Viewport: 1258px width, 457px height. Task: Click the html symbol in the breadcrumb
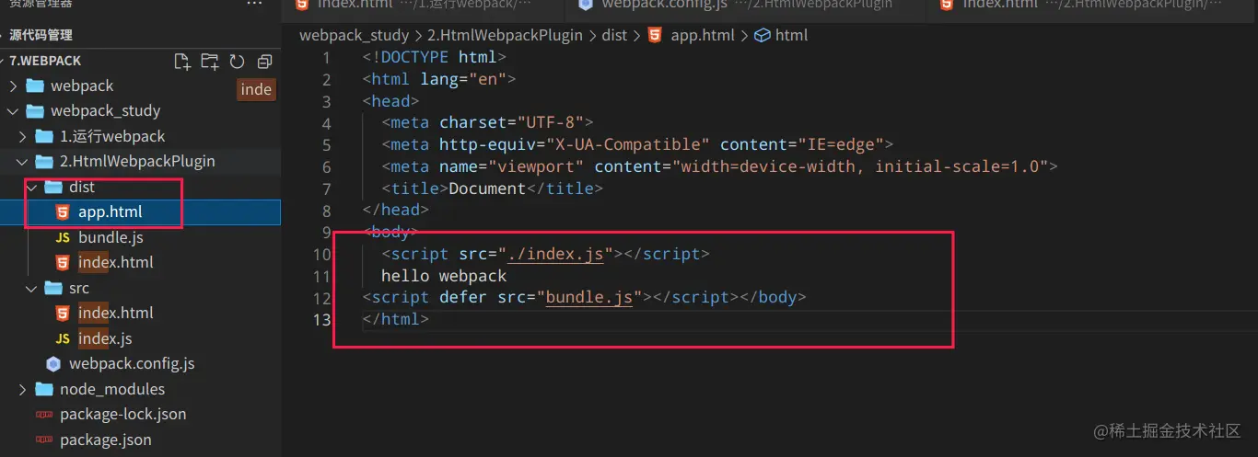point(781,36)
